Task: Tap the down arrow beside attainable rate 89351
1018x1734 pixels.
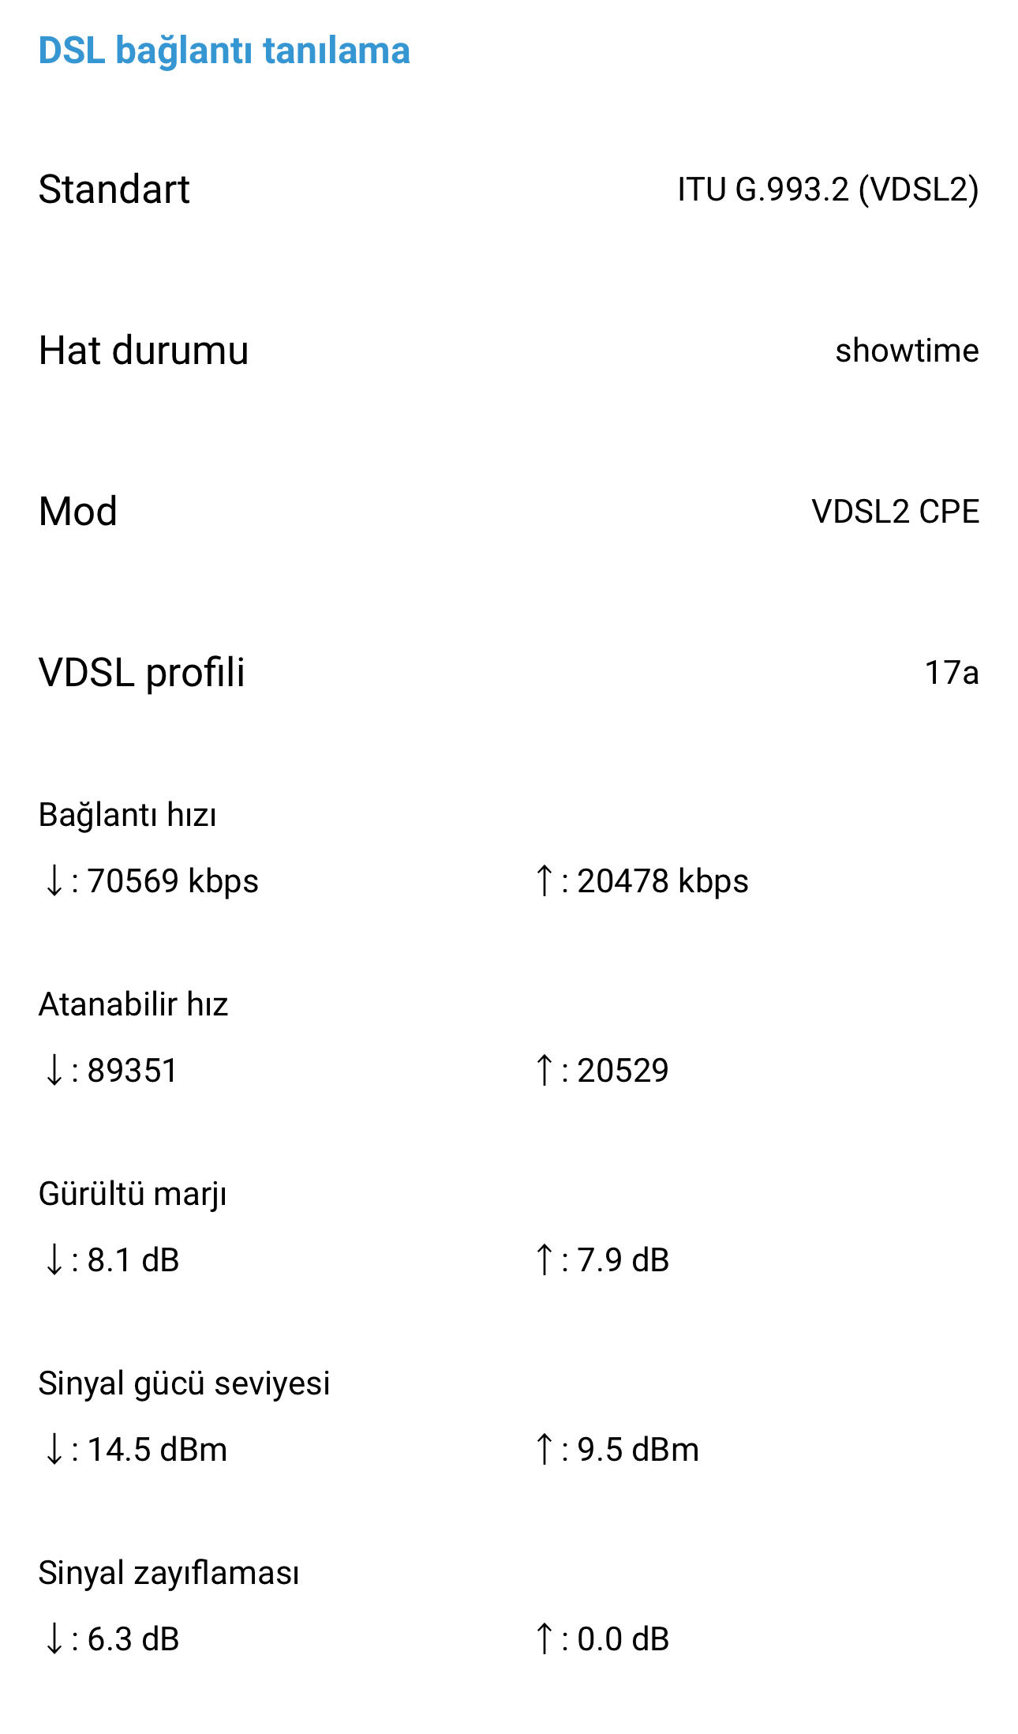Action: [x=54, y=1070]
